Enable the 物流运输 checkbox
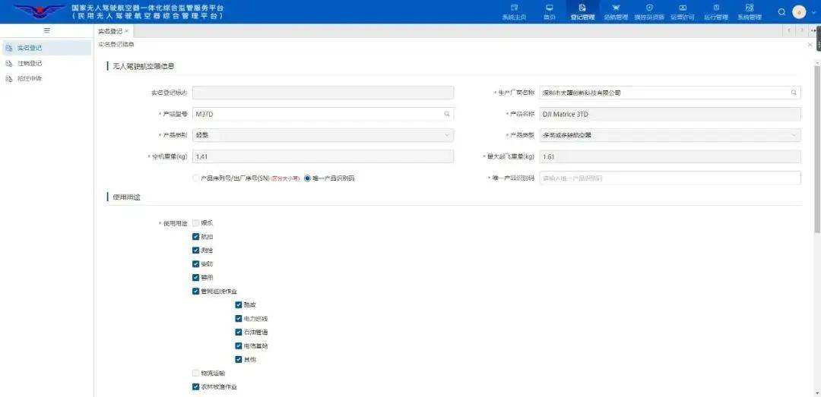821x397 pixels. click(196, 373)
